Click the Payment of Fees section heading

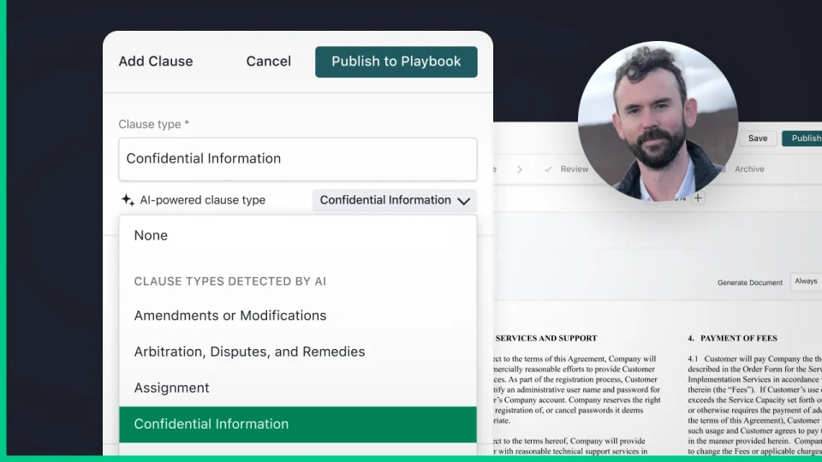point(732,338)
